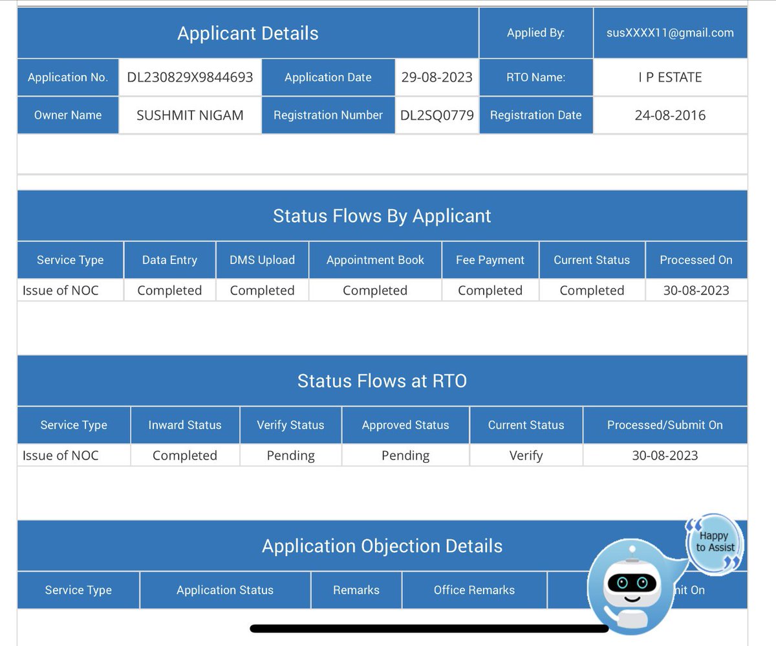Click the Status Flows at RTO header
Screen dimensions: 776x646
point(382,381)
